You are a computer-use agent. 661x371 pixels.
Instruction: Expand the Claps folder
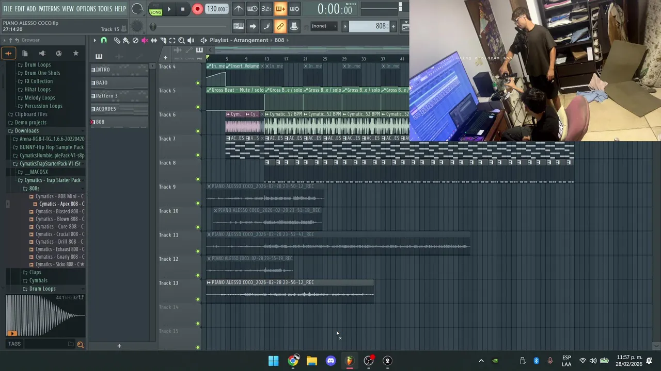[35, 273]
